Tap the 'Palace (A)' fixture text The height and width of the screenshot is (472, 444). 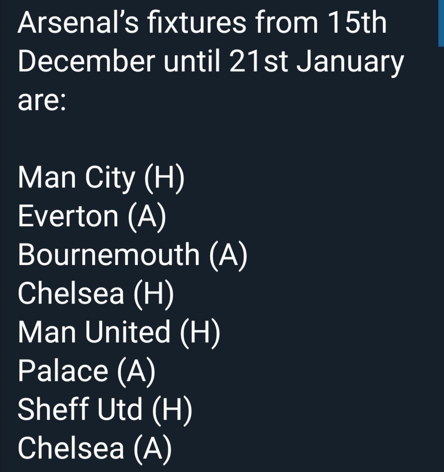pyautogui.click(x=87, y=371)
